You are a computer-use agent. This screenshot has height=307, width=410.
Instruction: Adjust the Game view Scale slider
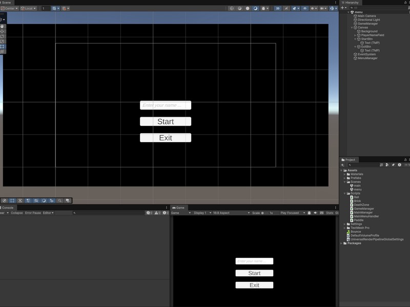[263, 213]
